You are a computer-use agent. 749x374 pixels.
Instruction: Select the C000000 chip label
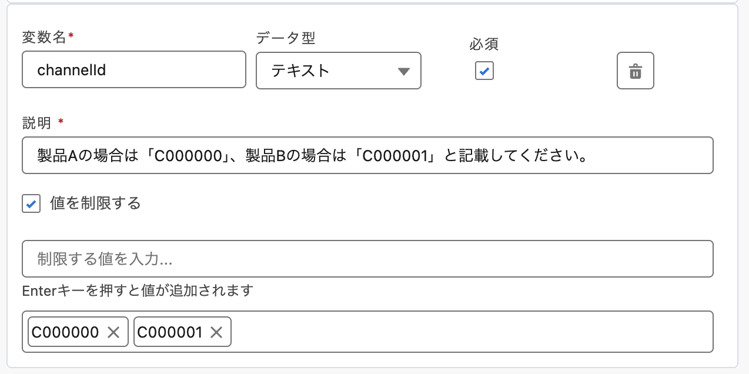(x=65, y=332)
